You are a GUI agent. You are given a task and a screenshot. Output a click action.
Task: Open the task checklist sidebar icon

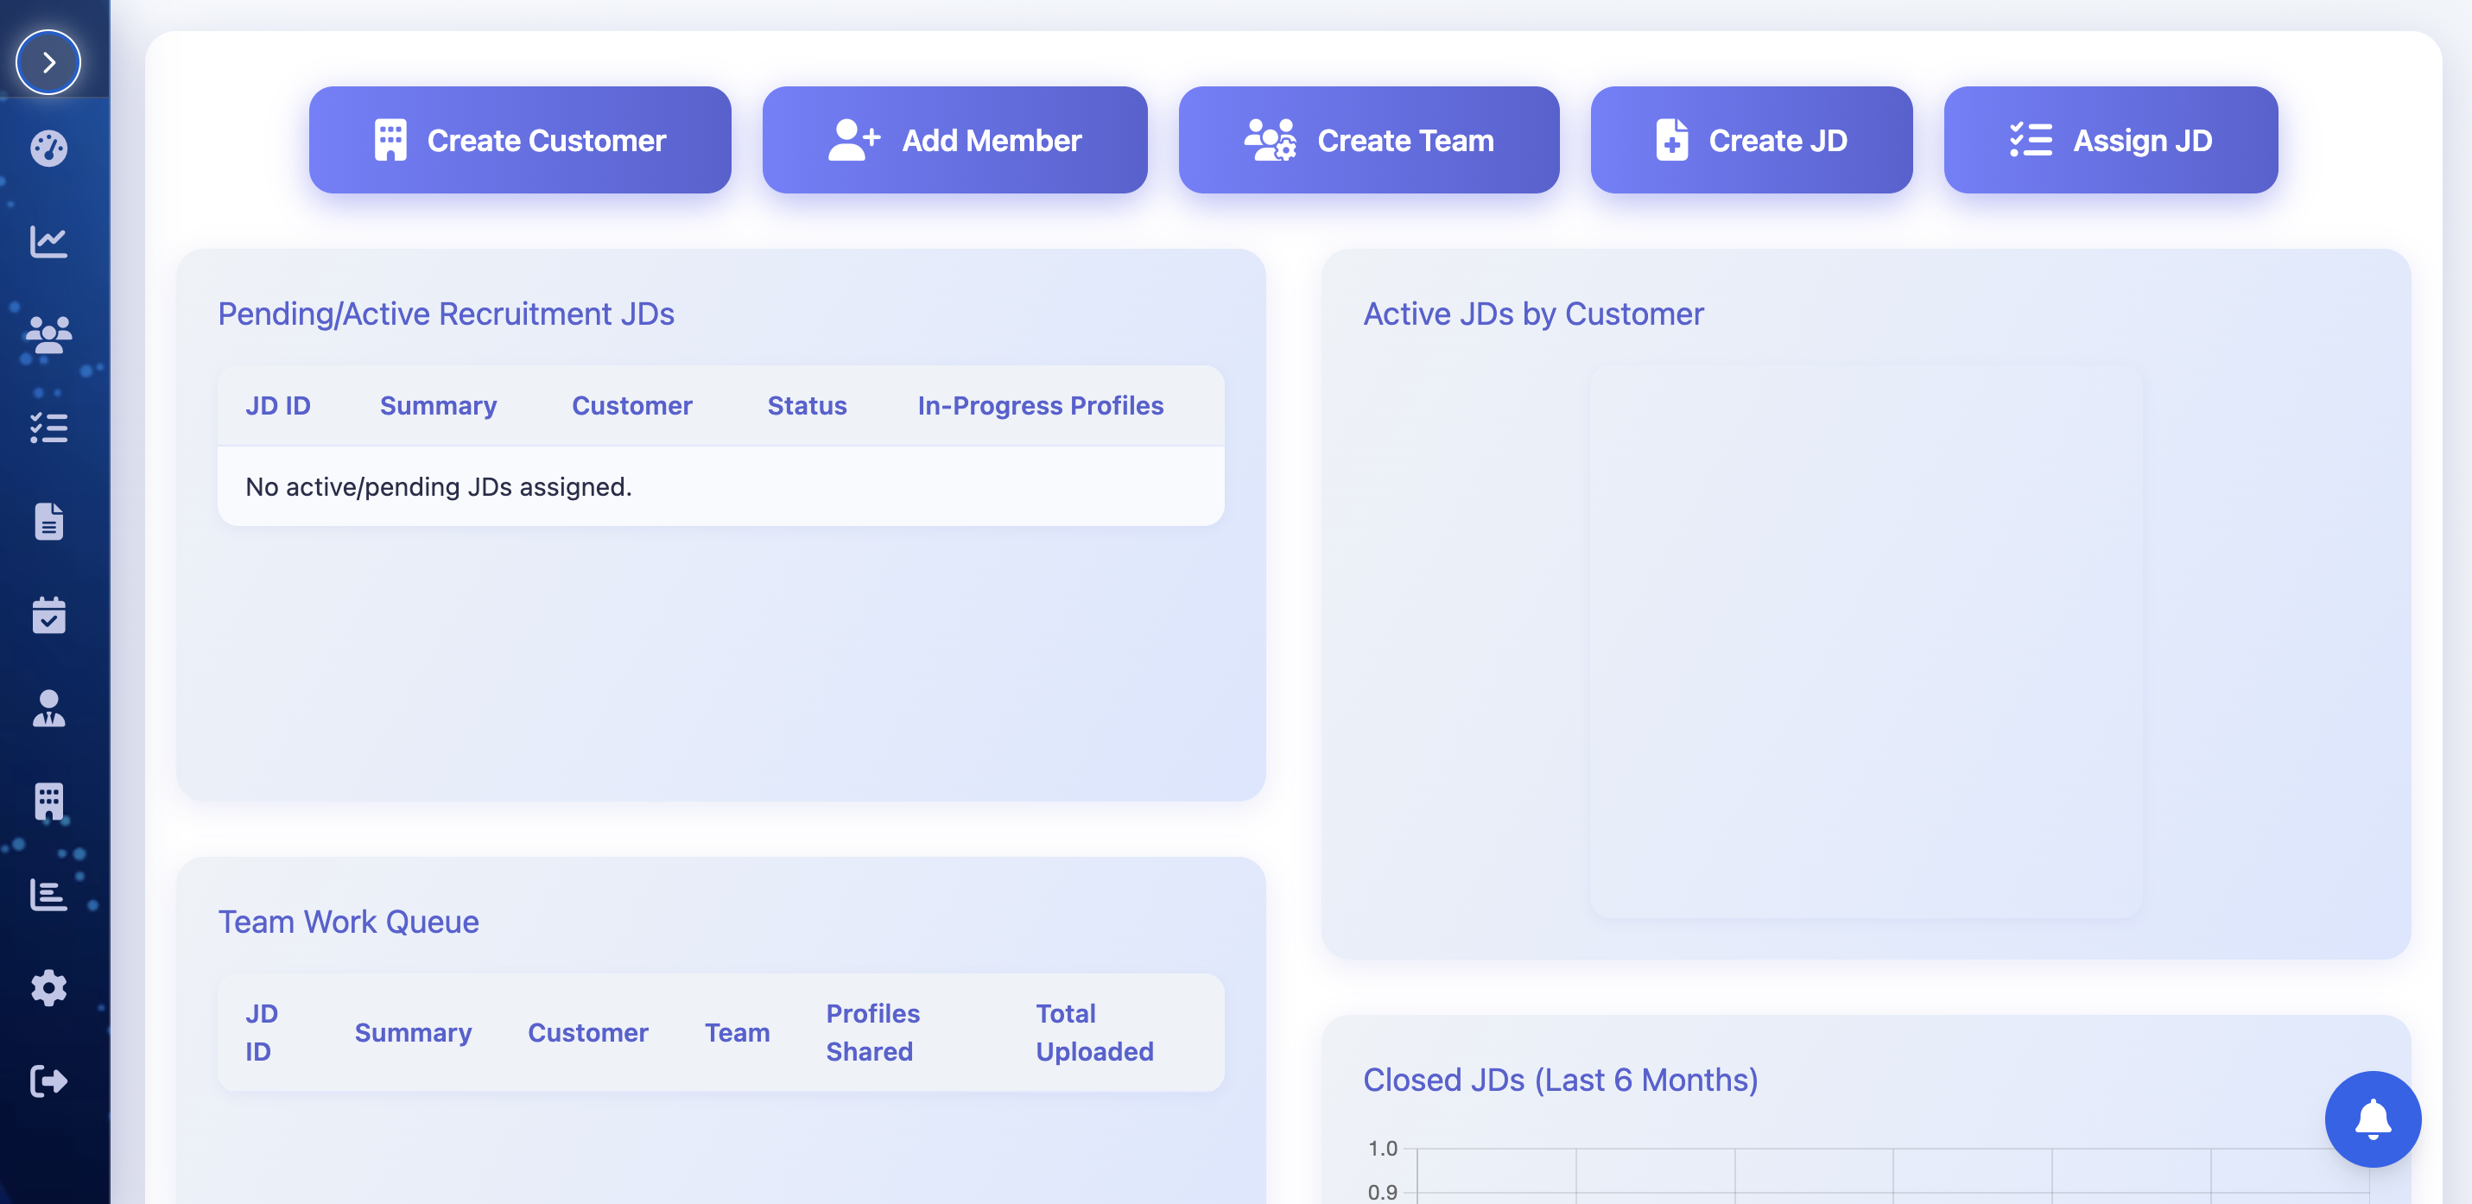point(48,428)
